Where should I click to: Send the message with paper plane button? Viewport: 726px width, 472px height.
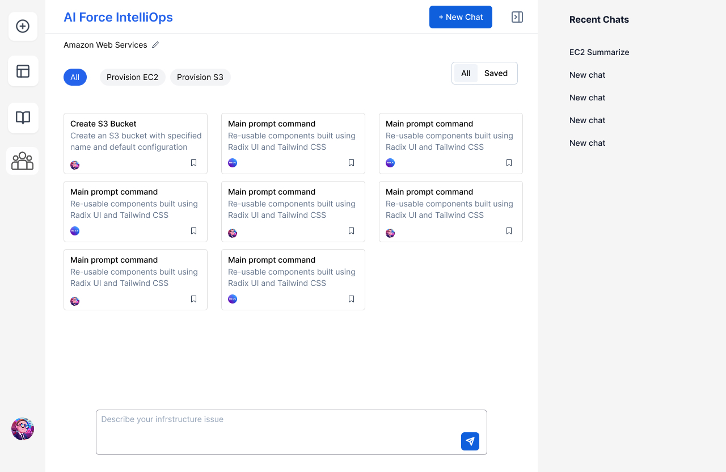(470, 441)
